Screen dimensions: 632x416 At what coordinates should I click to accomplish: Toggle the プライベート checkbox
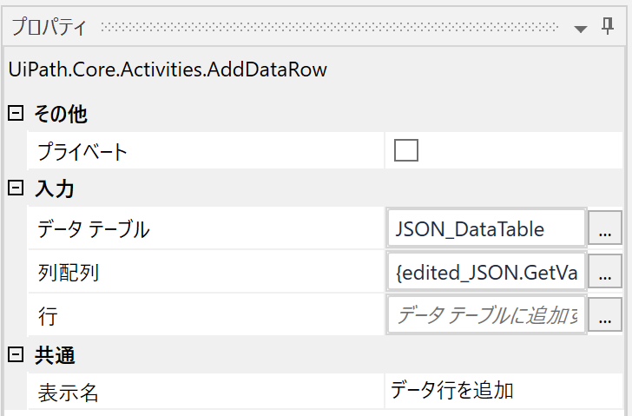pyautogui.click(x=406, y=150)
